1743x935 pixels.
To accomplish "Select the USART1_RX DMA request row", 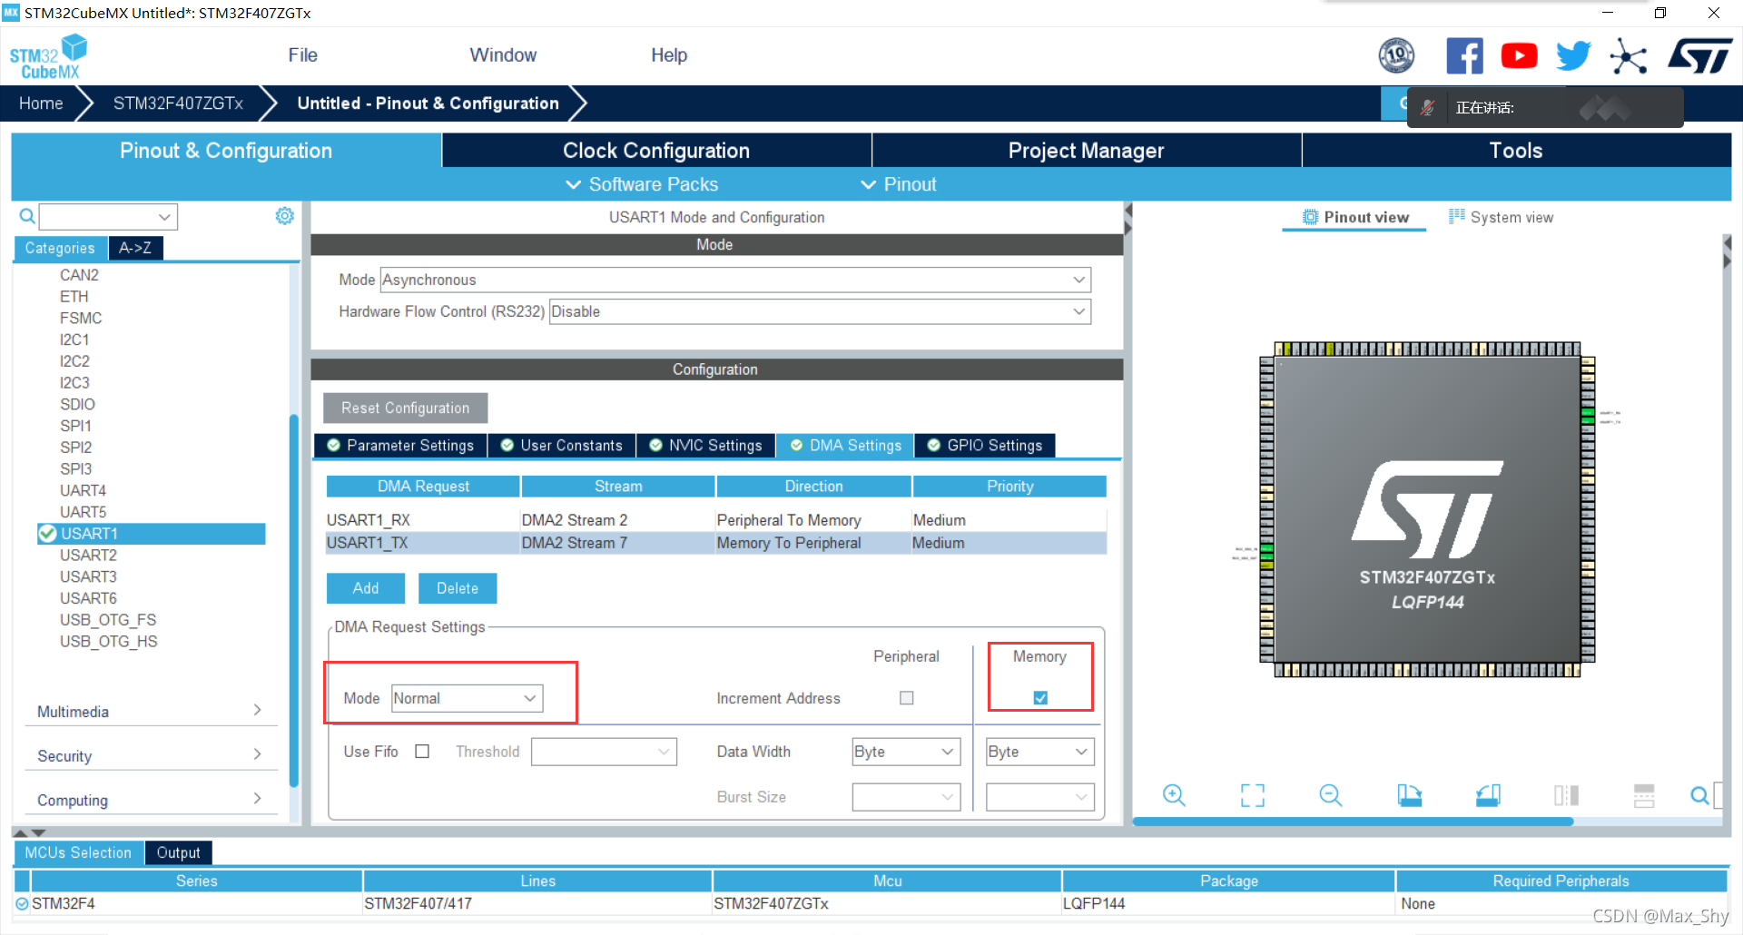I will point(716,520).
